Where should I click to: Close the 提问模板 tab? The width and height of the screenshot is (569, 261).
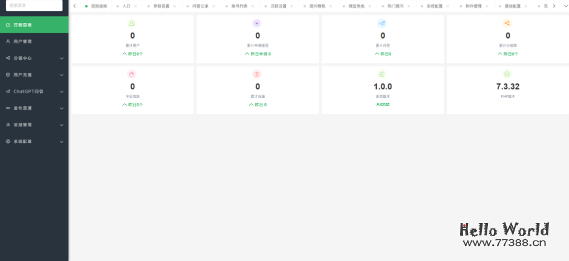click(x=331, y=6)
